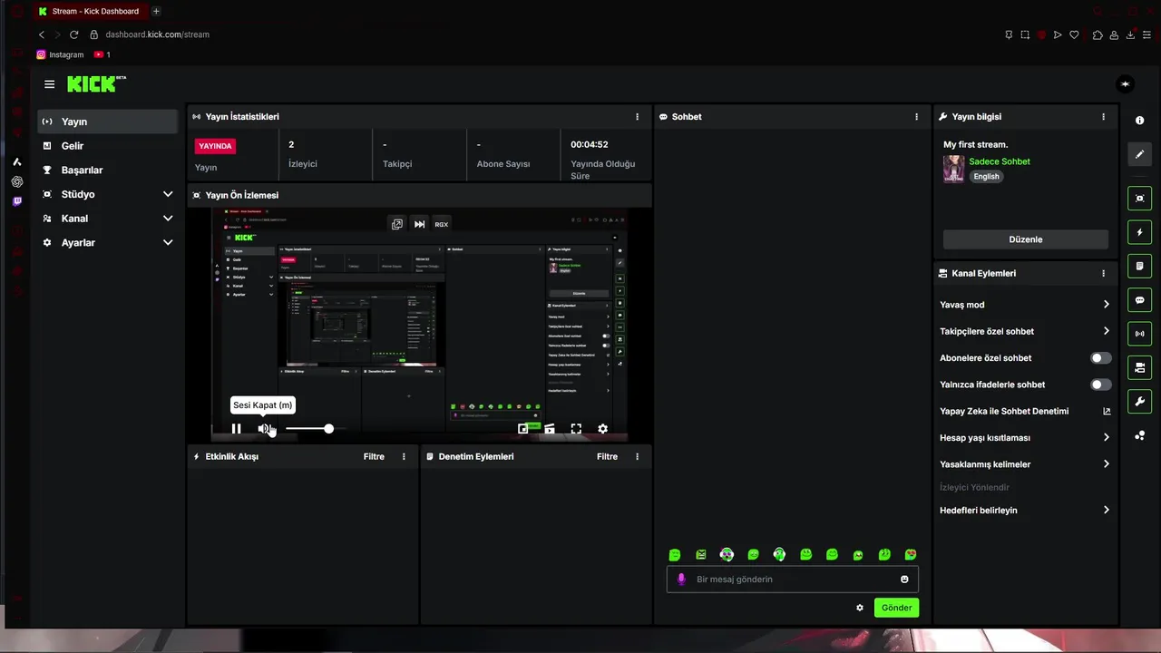Go to Gelir in the sidebar
This screenshot has width=1161, height=653.
click(107, 146)
